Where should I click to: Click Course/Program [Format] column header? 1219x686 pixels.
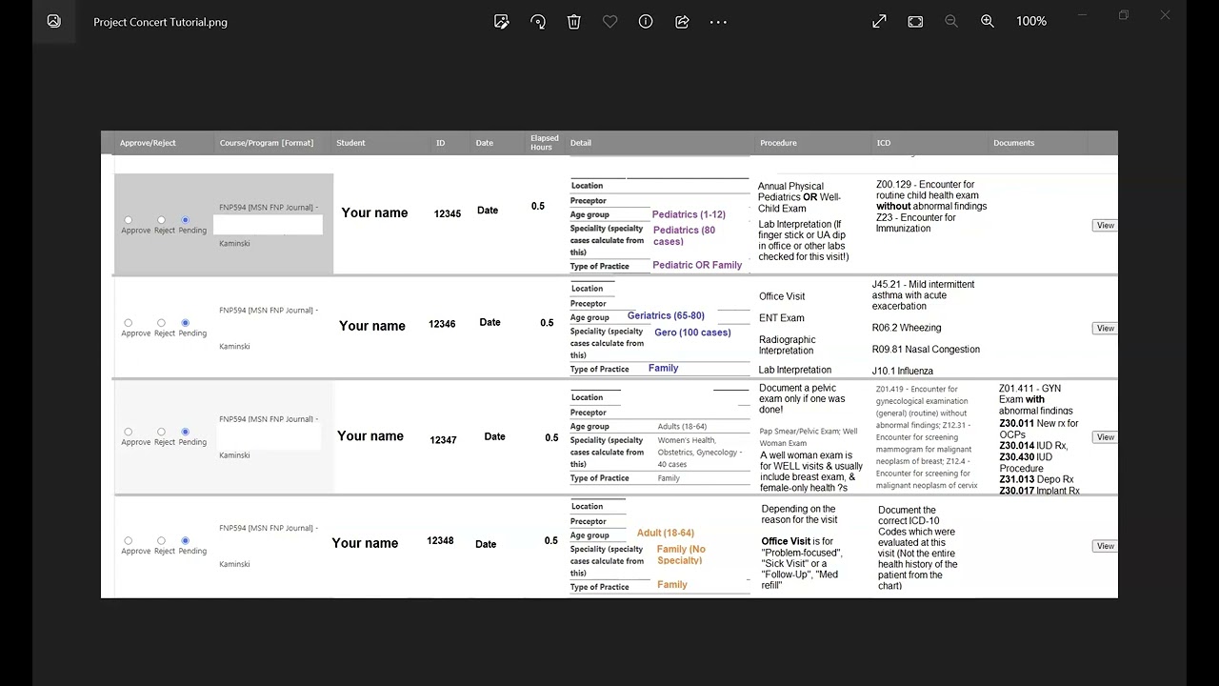(x=267, y=143)
